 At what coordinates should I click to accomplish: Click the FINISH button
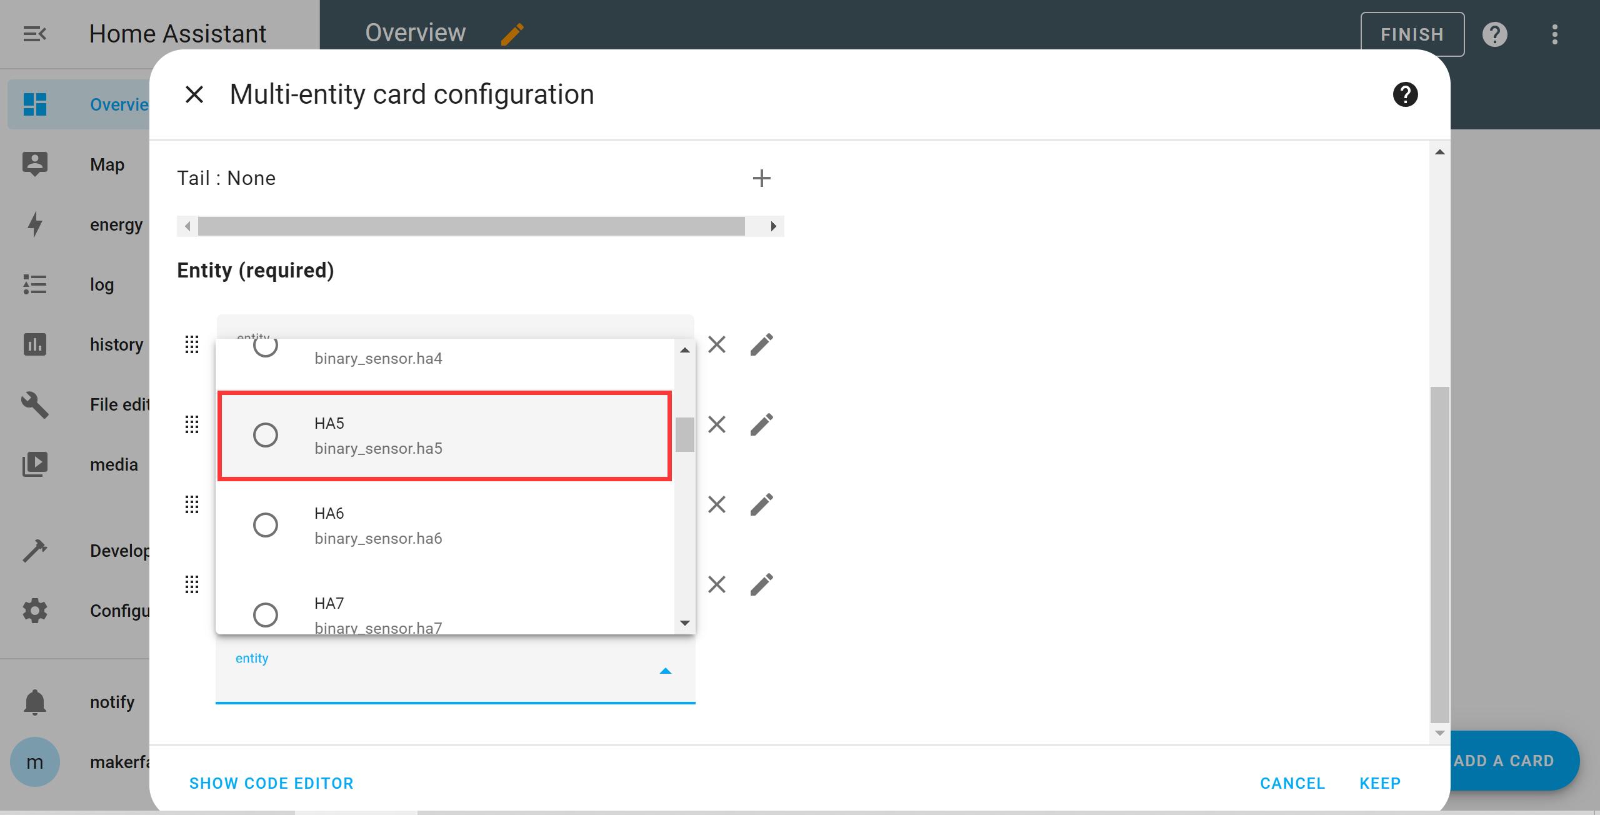1412,34
